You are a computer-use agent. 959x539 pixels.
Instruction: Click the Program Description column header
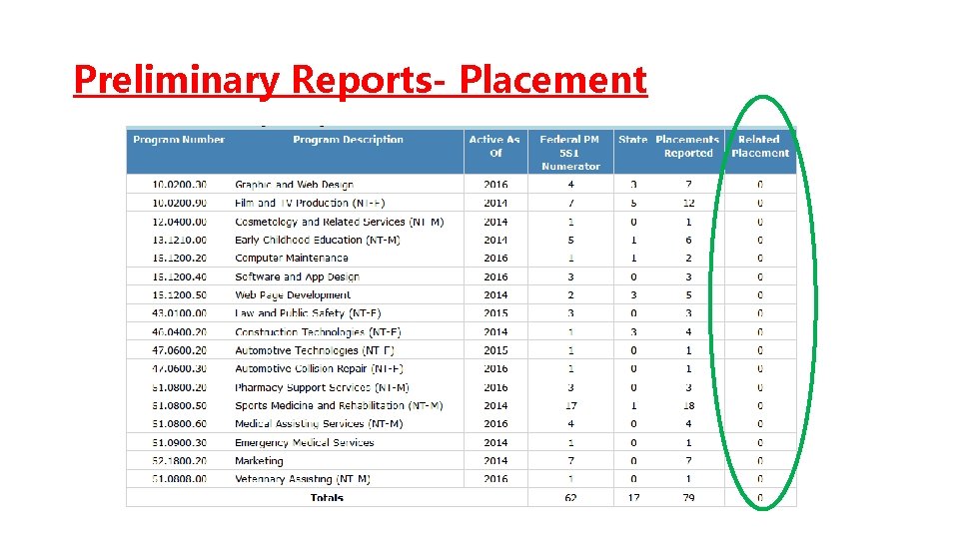[x=348, y=140]
